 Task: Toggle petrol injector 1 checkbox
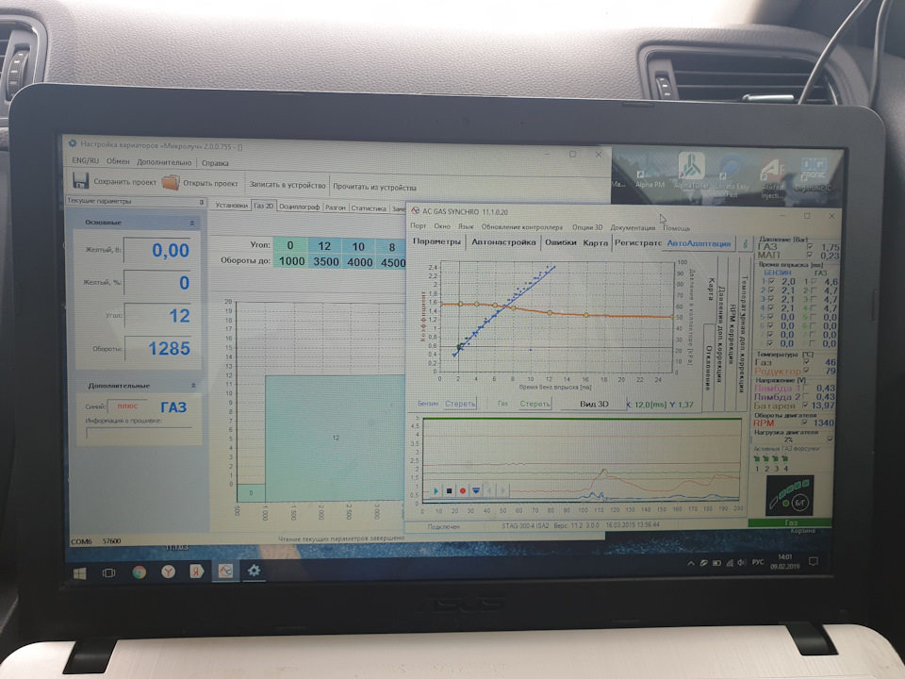pyautogui.click(x=772, y=282)
